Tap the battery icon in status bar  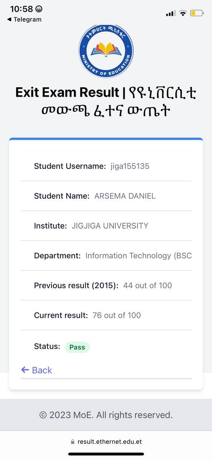click(x=197, y=13)
